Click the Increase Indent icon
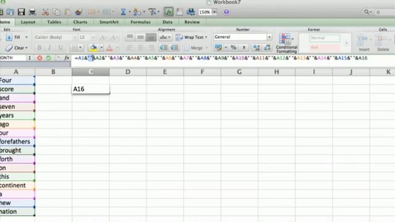This screenshot has width=395, height=222. pos(174,47)
